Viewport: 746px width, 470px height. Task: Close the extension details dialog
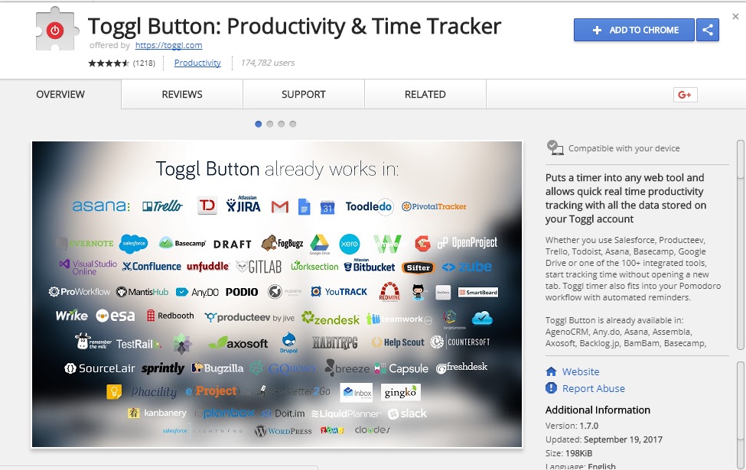point(735,17)
